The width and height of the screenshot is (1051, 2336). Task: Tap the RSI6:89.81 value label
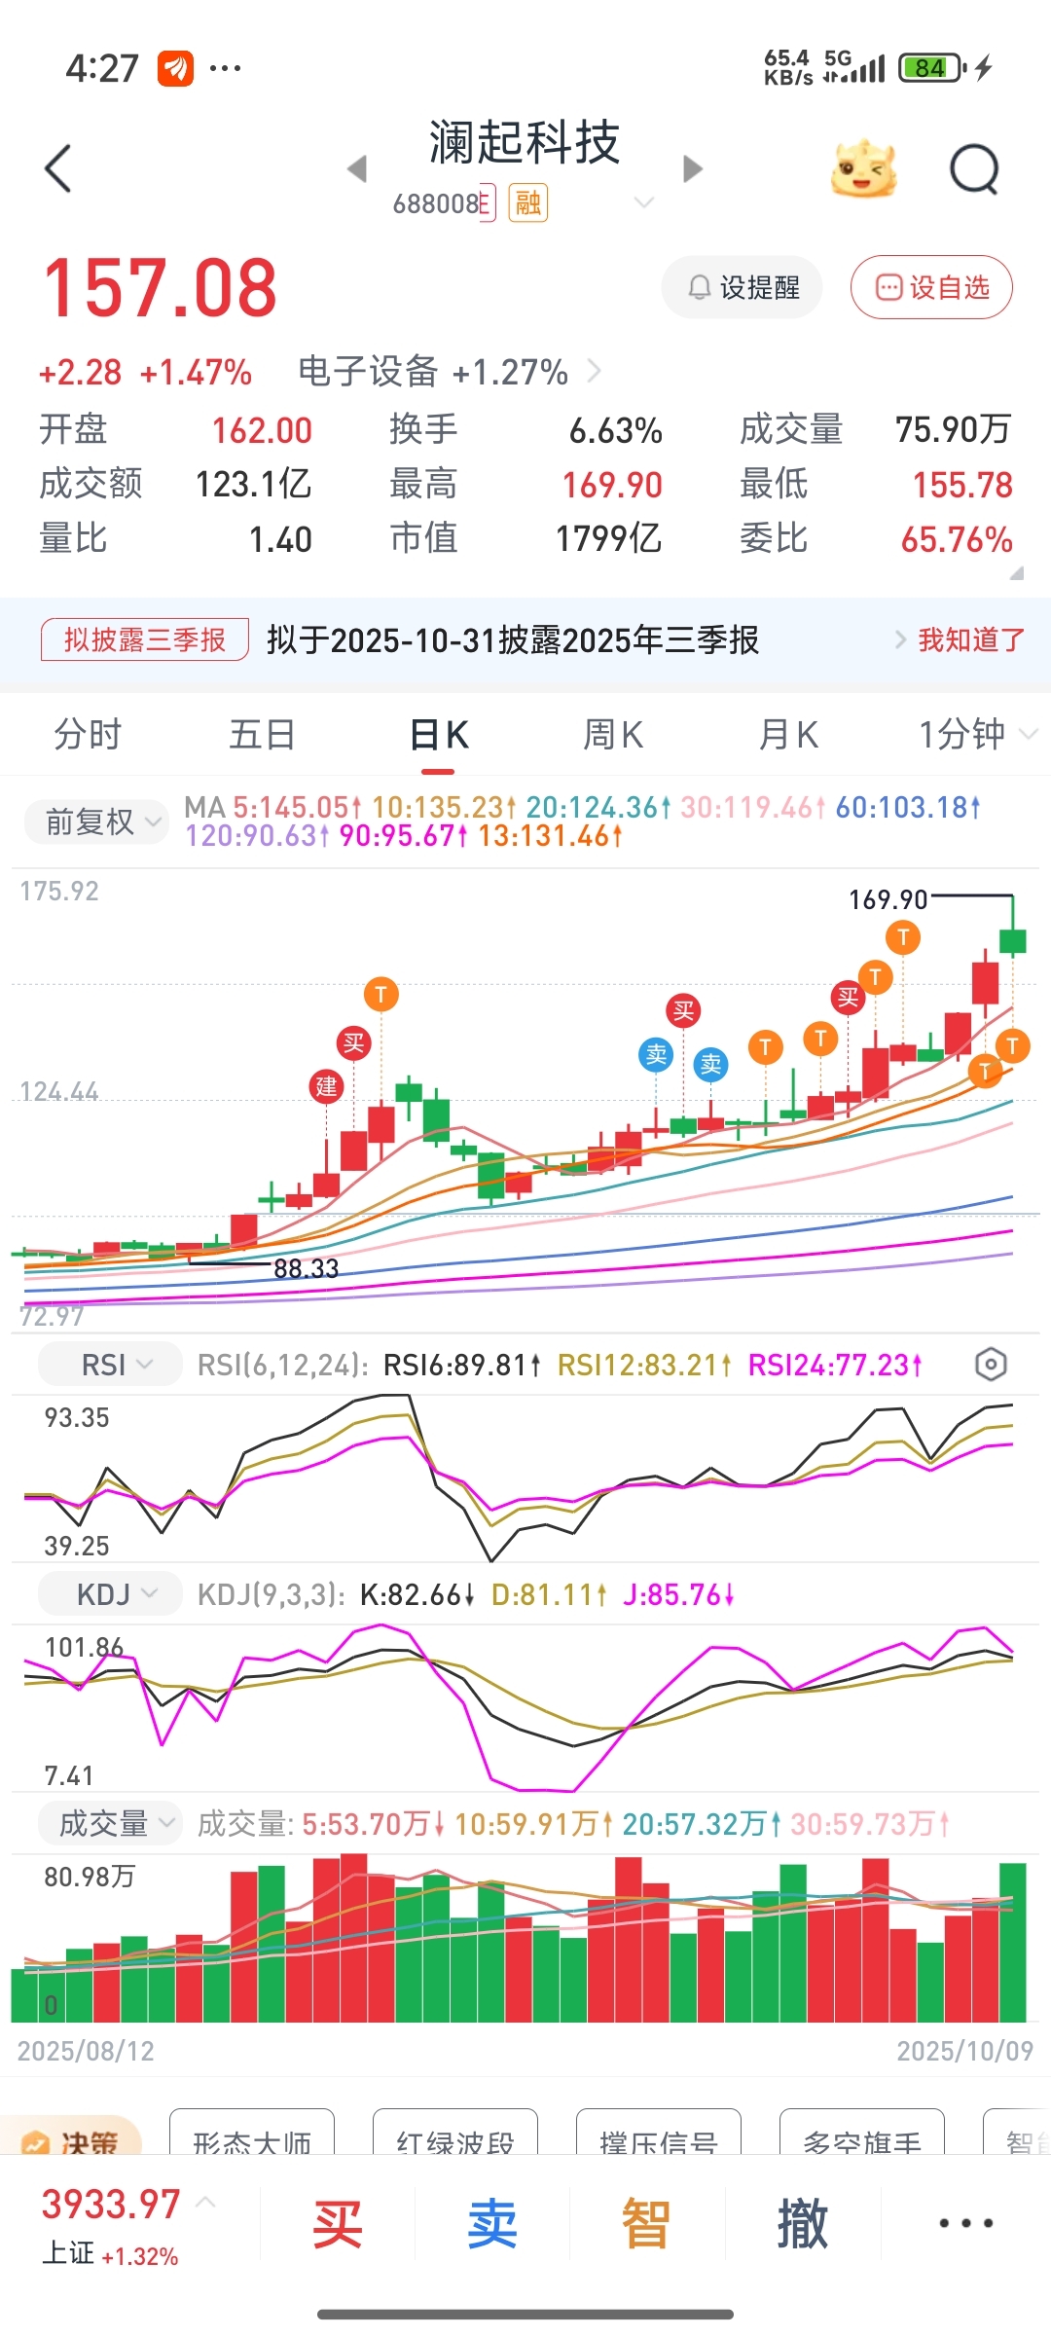click(x=461, y=1365)
